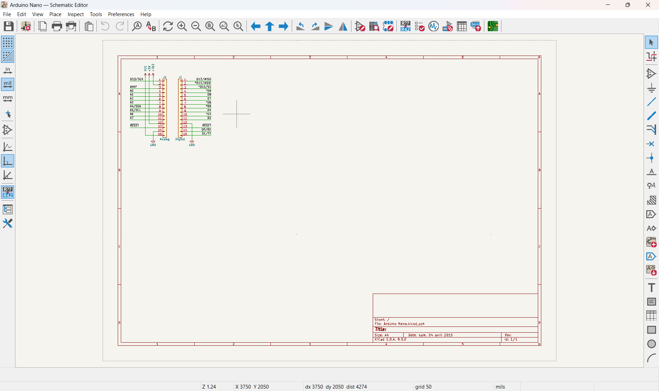Open the View menu
Viewport: 659px width, 391px height.
[38, 14]
